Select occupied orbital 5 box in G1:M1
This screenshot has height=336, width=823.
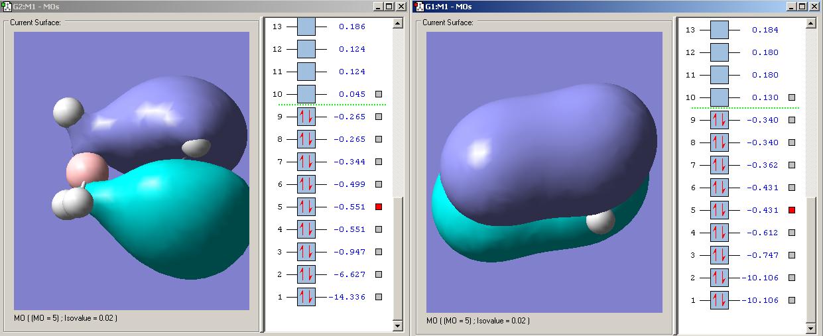720,210
